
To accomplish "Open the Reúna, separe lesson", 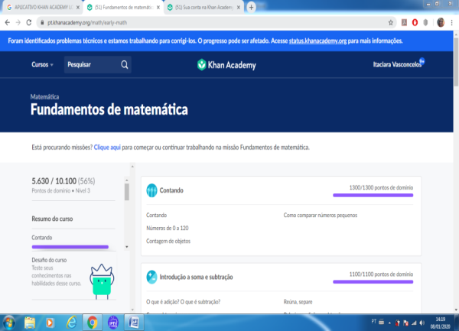I will [x=298, y=302].
